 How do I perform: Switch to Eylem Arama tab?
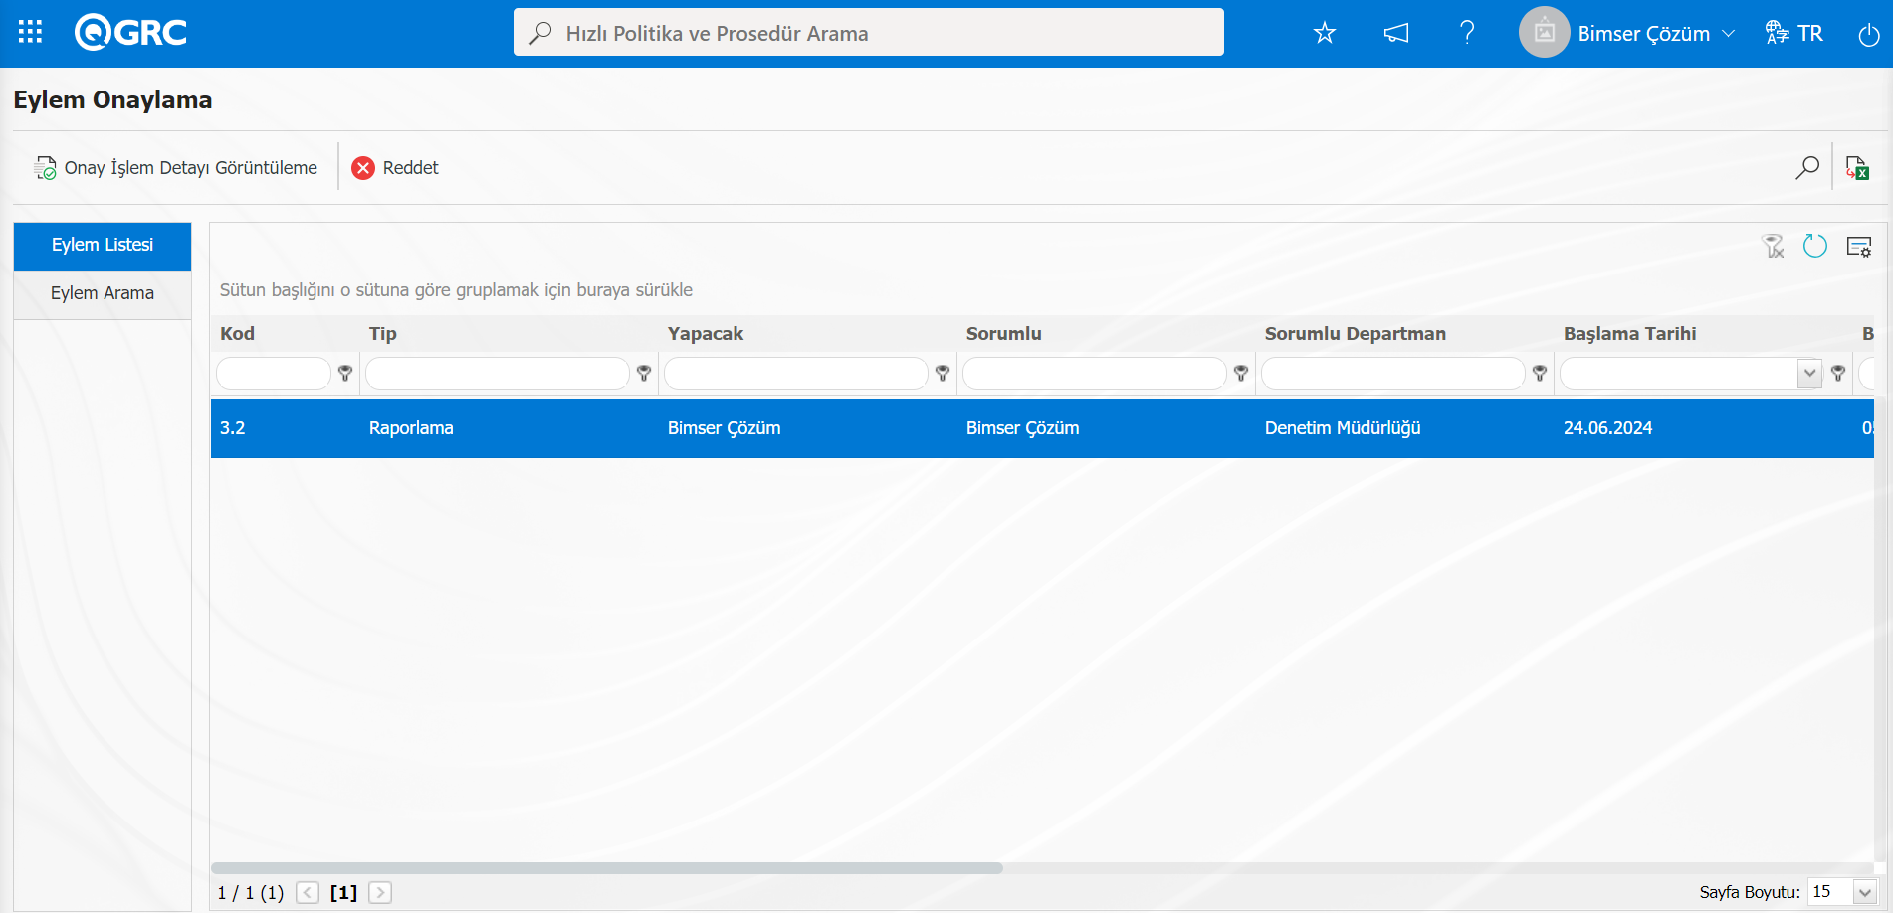[103, 293]
